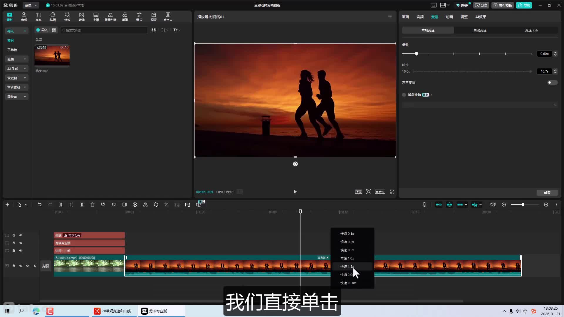Click the 重置 reset button
Screen dimensions: 564x317
tap(547, 193)
